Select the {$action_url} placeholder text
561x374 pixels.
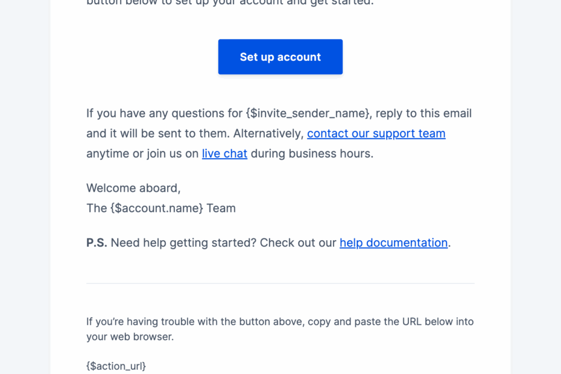(x=116, y=366)
